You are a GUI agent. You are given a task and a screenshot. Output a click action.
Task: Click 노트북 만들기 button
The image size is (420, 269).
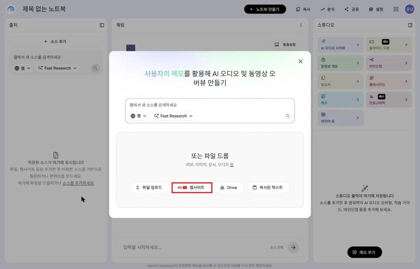pyautogui.click(x=265, y=9)
